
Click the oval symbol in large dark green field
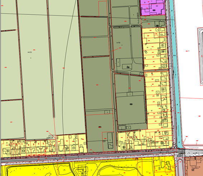[131, 104]
